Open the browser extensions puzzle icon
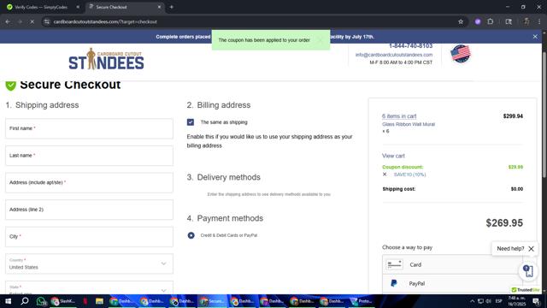This screenshot has width=547, height=308. (490, 21)
